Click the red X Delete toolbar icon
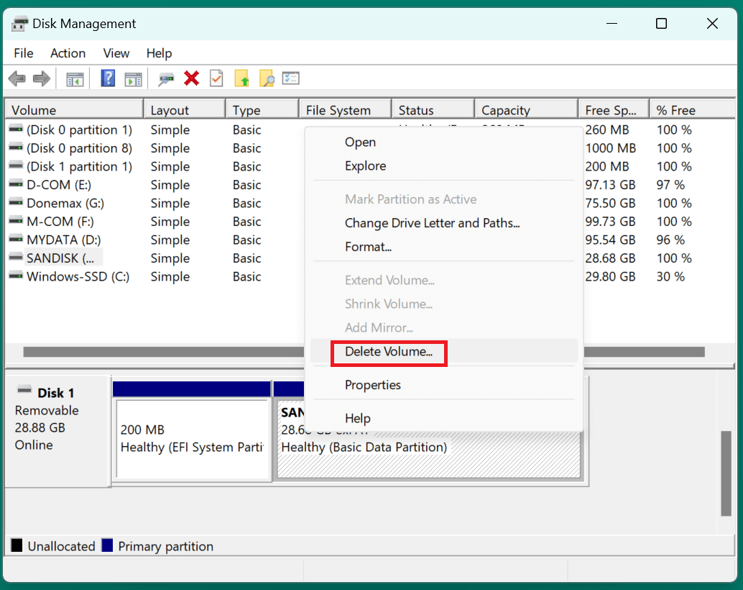Image resolution: width=743 pixels, height=590 pixels. coord(191,78)
